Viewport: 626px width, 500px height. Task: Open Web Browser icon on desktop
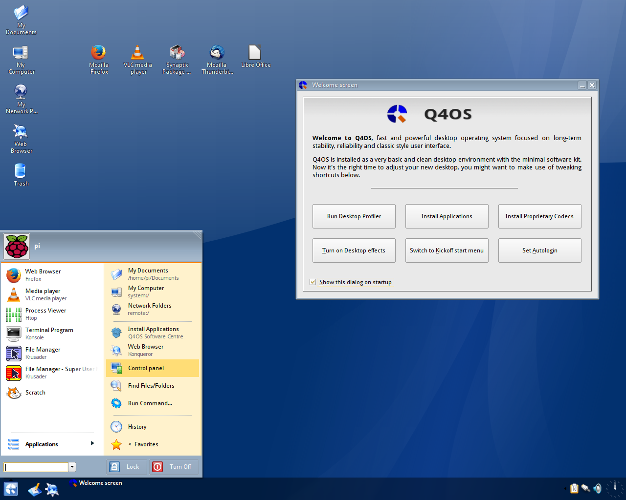21,139
